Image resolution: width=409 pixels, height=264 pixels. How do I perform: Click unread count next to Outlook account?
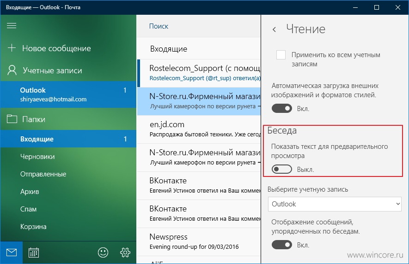point(125,90)
